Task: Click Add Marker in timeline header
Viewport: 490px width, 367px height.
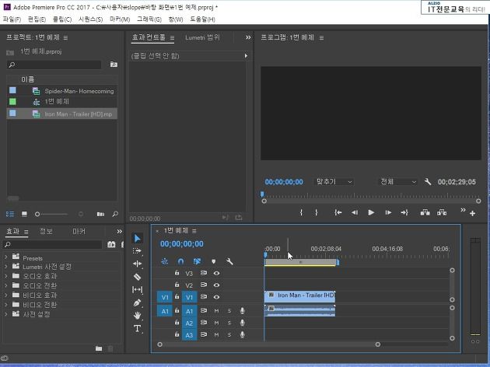Action: 213,261
